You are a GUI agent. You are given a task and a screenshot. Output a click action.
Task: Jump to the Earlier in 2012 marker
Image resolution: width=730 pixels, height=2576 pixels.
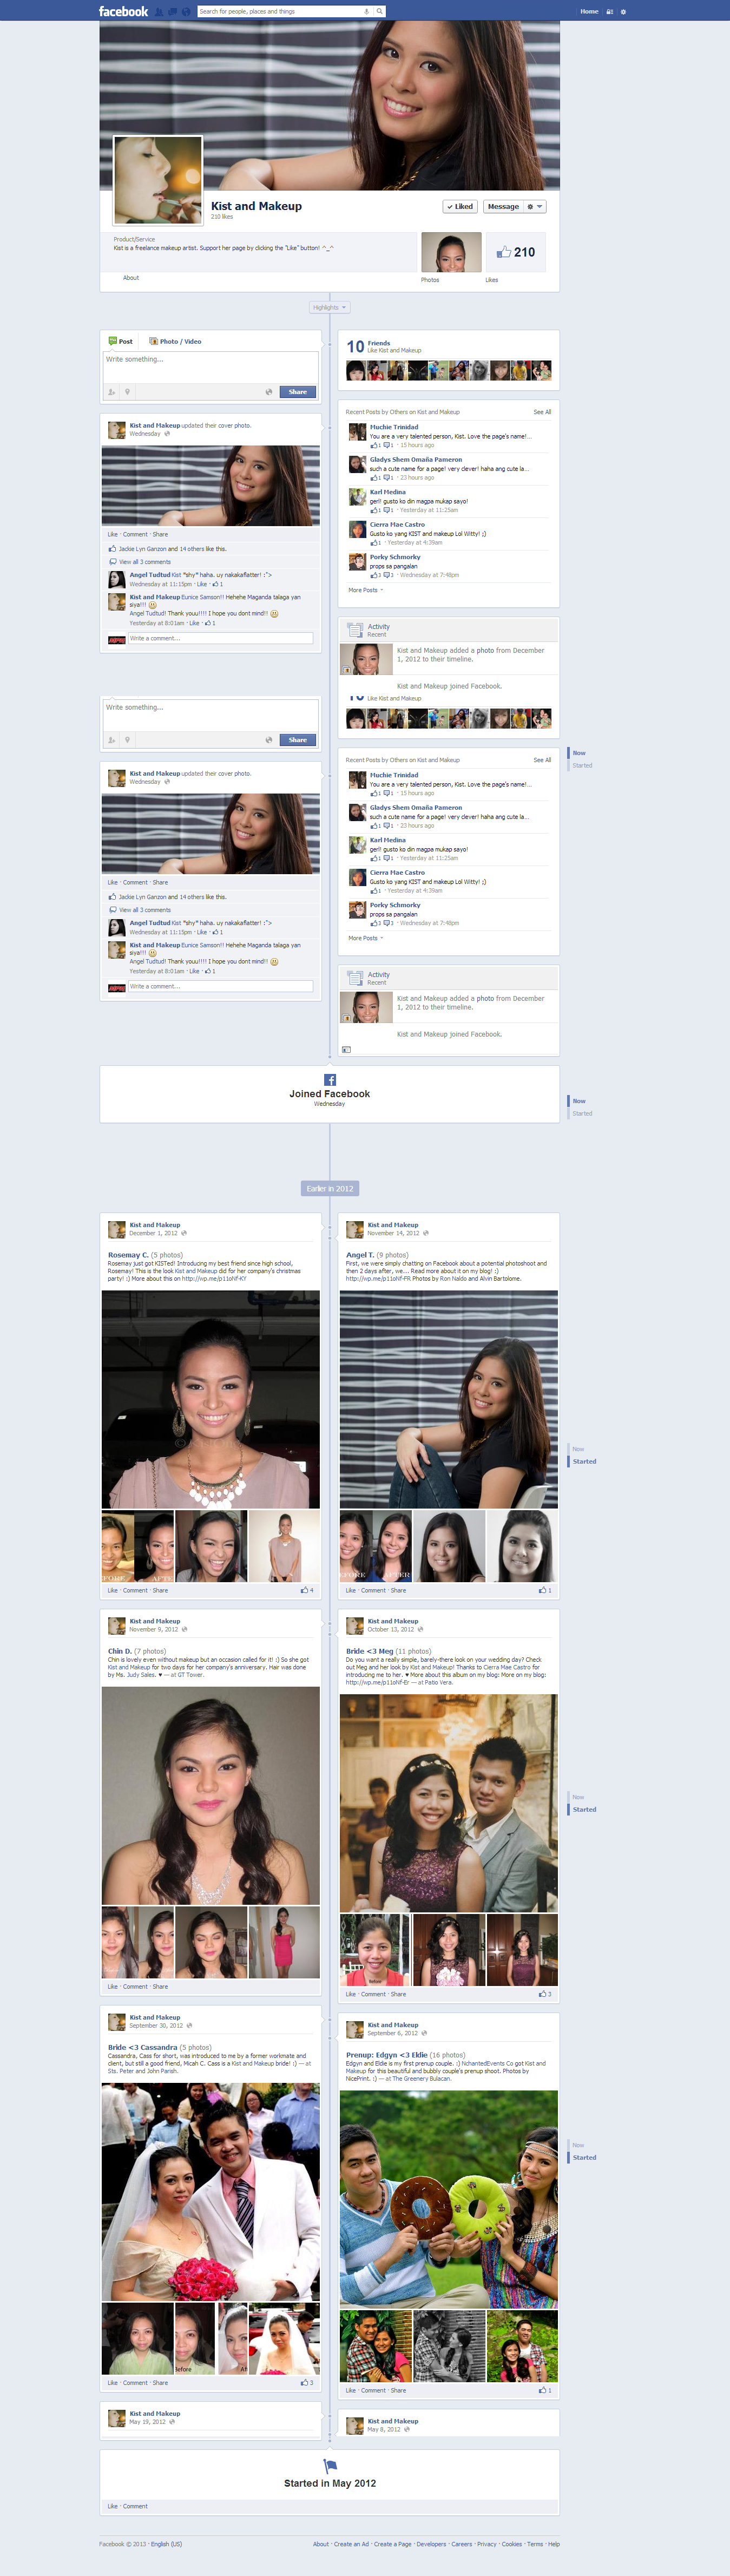[330, 1189]
